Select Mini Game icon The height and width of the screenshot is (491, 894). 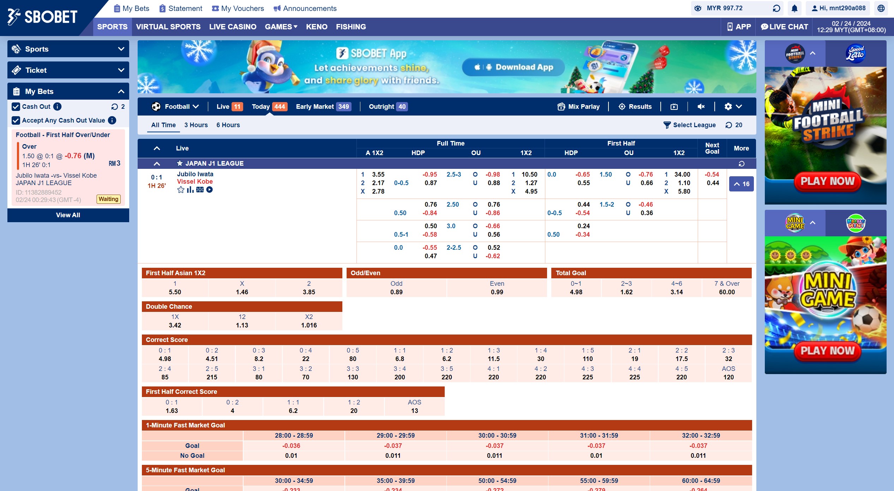795,223
